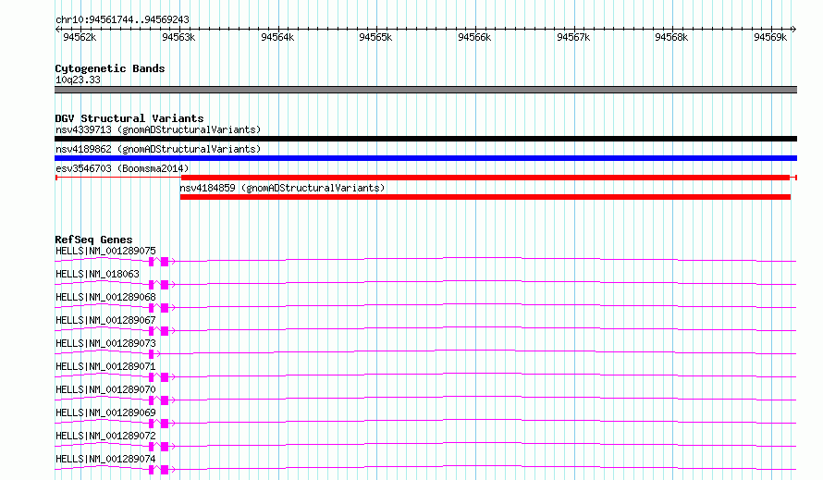Click the wide exon block of NM_001289072
This screenshot has height=480, width=823.
point(165,447)
